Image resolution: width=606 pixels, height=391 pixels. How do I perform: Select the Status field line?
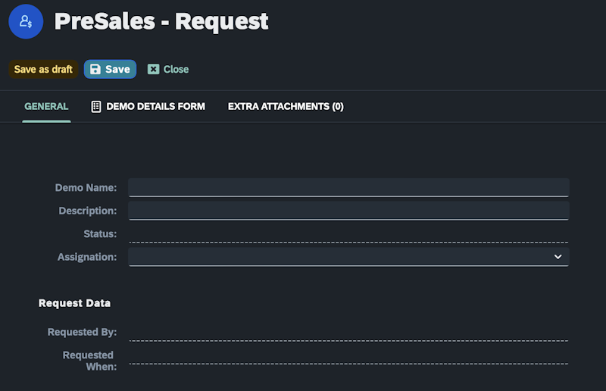click(348, 235)
